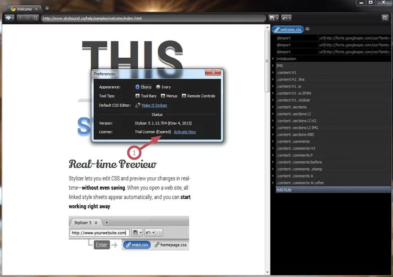Click the Real-time Preview heading
Viewport: 393px width, 277px height.
click(113, 164)
